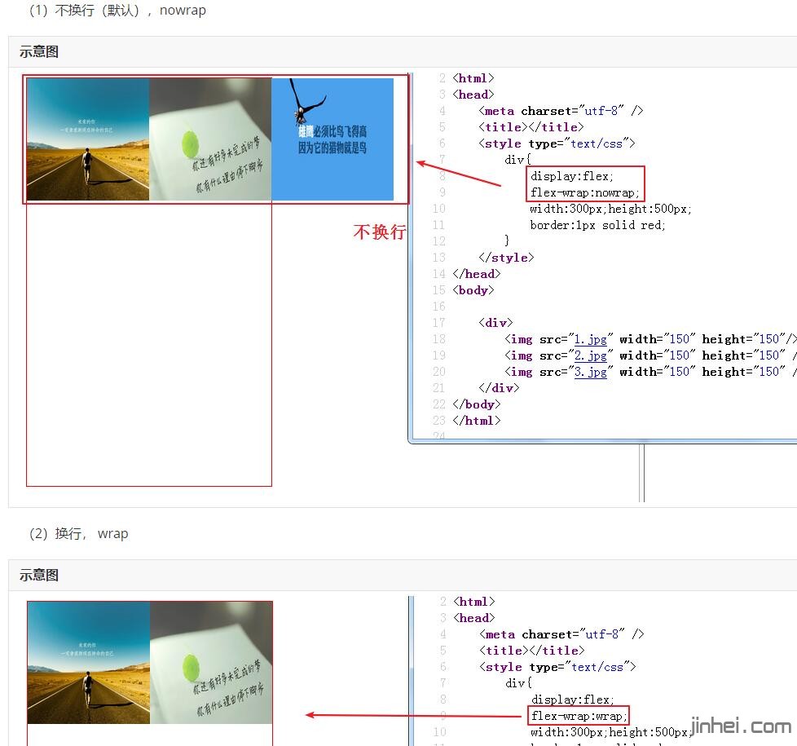This screenshot has width=797, height=746.
Task: Click the '</html>' closing tag line
Action: pyautogui.click(x=476, y=421)
